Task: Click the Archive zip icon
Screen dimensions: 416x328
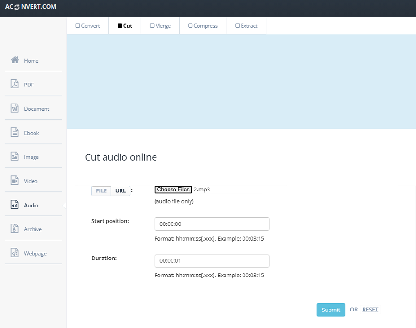Action: coord(15,228)
